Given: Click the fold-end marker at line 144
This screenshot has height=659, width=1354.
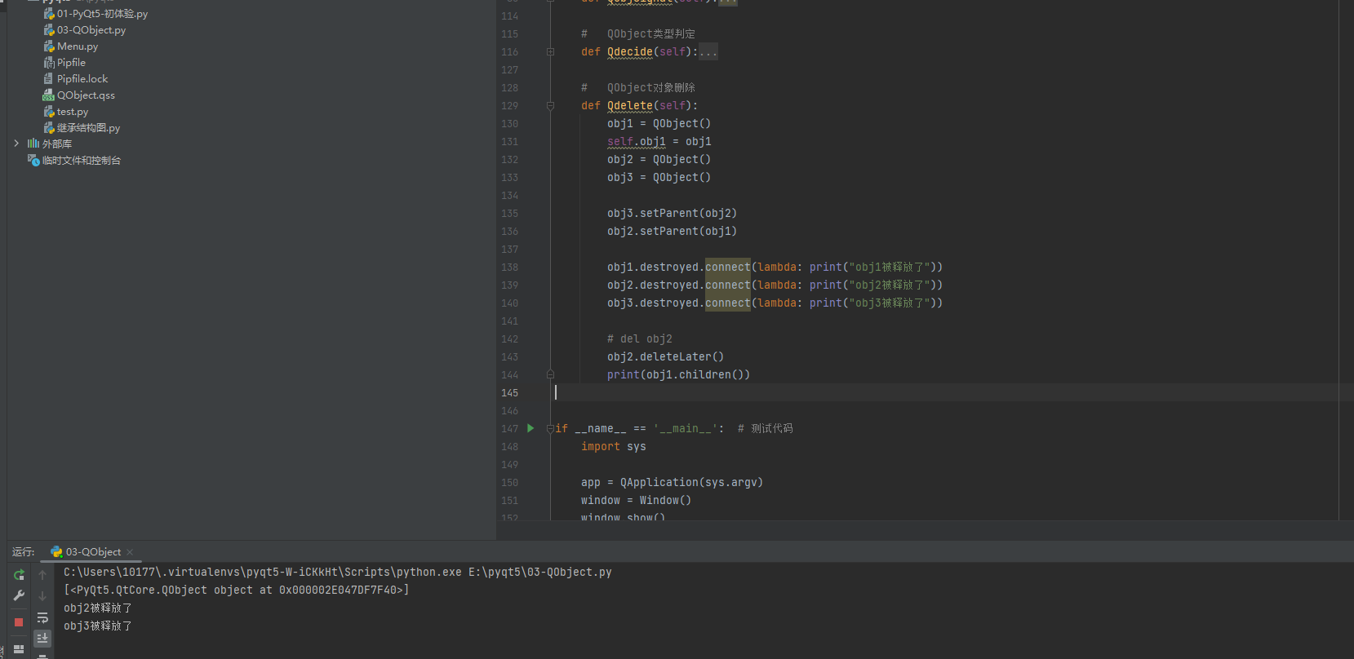Looking at the screenshot, I should 550,374.
